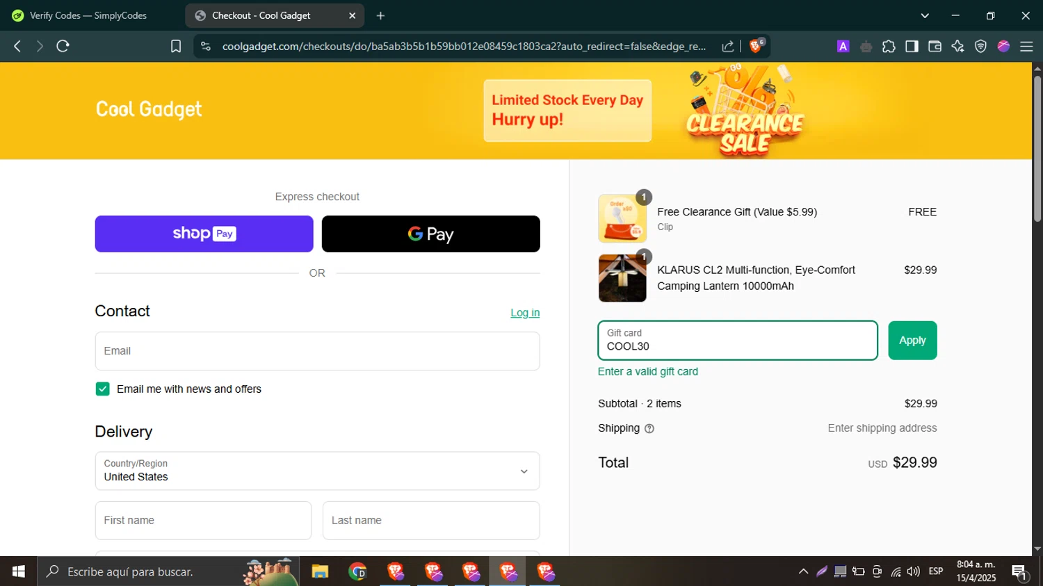Go forward in browser history
The width and height of the screenshot is (1043, 586).
click(x=40, y=46)
